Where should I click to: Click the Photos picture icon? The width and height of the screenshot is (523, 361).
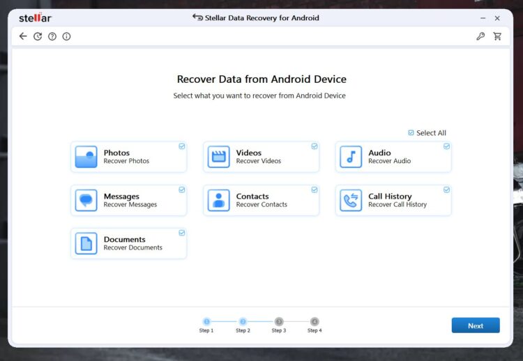click(86, 157)
